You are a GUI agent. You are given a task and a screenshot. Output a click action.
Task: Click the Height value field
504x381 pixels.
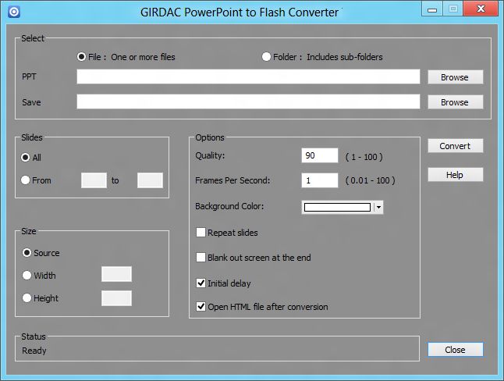click(x=116, y=298)
